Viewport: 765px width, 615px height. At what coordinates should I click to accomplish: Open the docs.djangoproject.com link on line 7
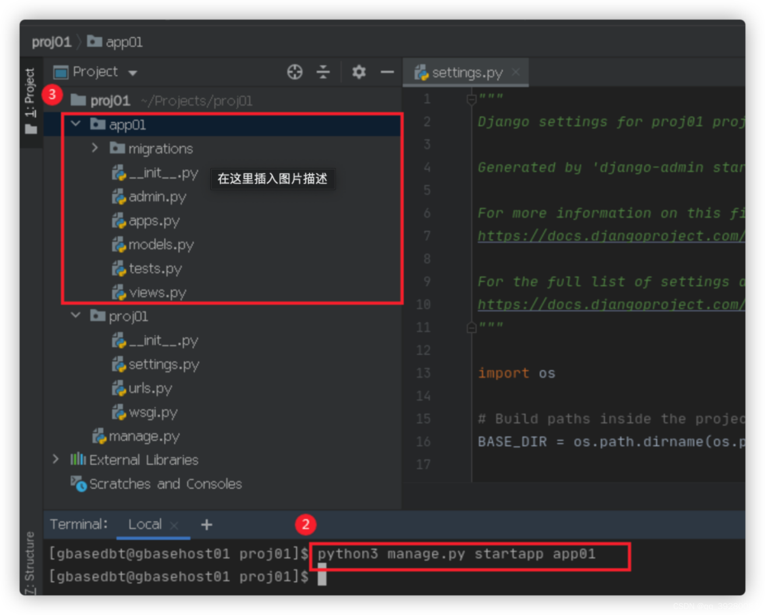611,236
